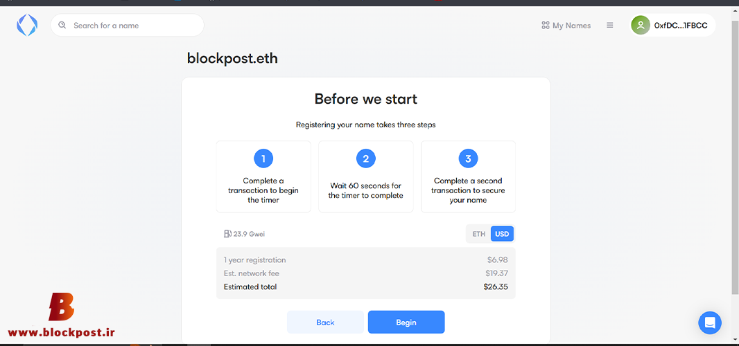Click the green profile avatar
The image size is (739, 346).
(641, 26)
